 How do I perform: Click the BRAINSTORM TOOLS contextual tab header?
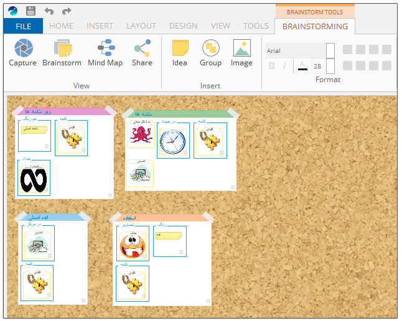click(x=315, y=12)
